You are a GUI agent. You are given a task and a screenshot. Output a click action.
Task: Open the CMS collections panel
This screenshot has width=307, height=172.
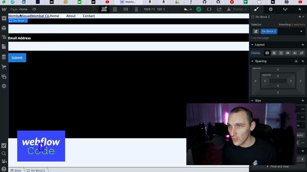[x=4, y=57]
